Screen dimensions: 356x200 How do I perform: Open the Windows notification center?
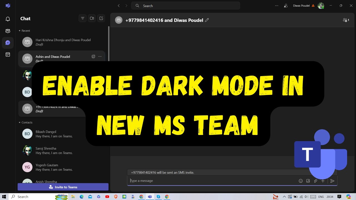pyautogui.click(x=339, y=197)
